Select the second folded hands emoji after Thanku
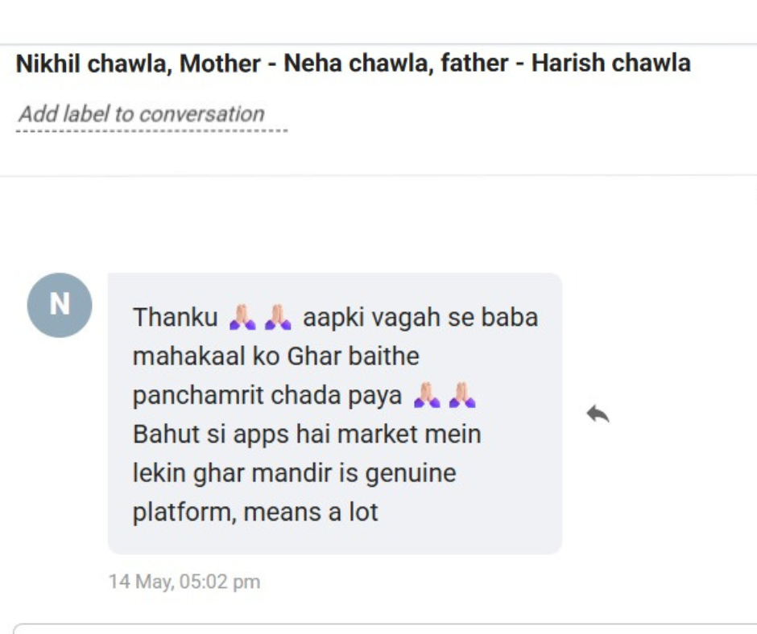Viewport: 757px width, 634px height. 278,317
